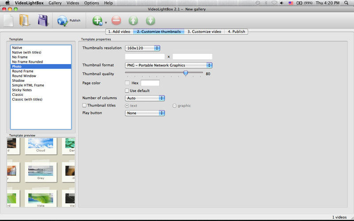Switch to the 1. Add video tab

(x=119, y=31)
